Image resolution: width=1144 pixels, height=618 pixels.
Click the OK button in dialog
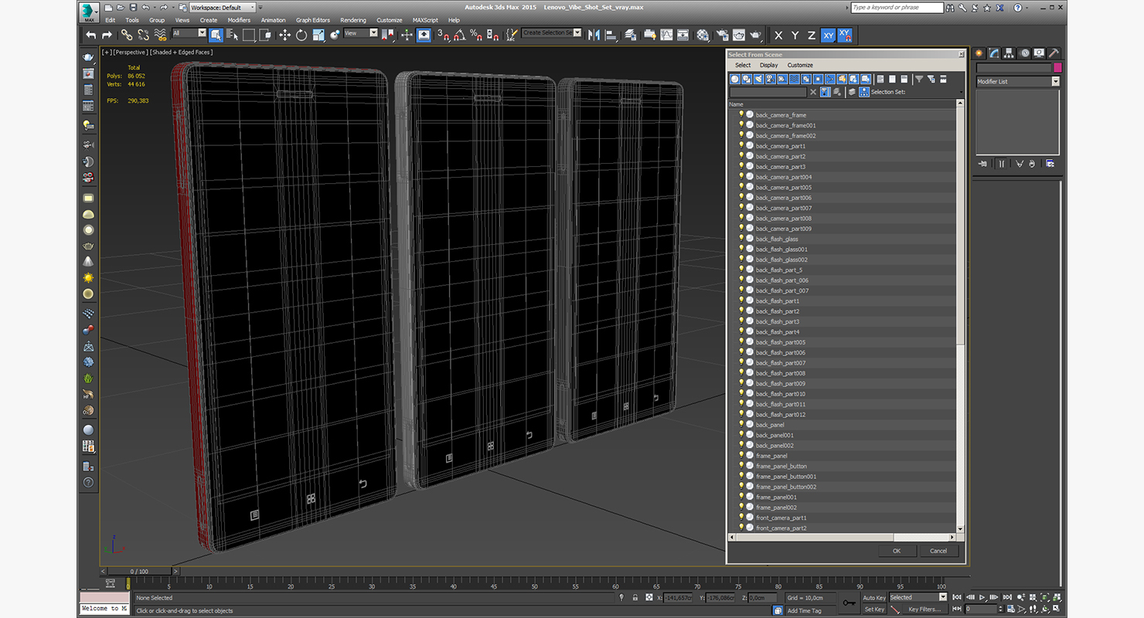[x=897, y=551]
